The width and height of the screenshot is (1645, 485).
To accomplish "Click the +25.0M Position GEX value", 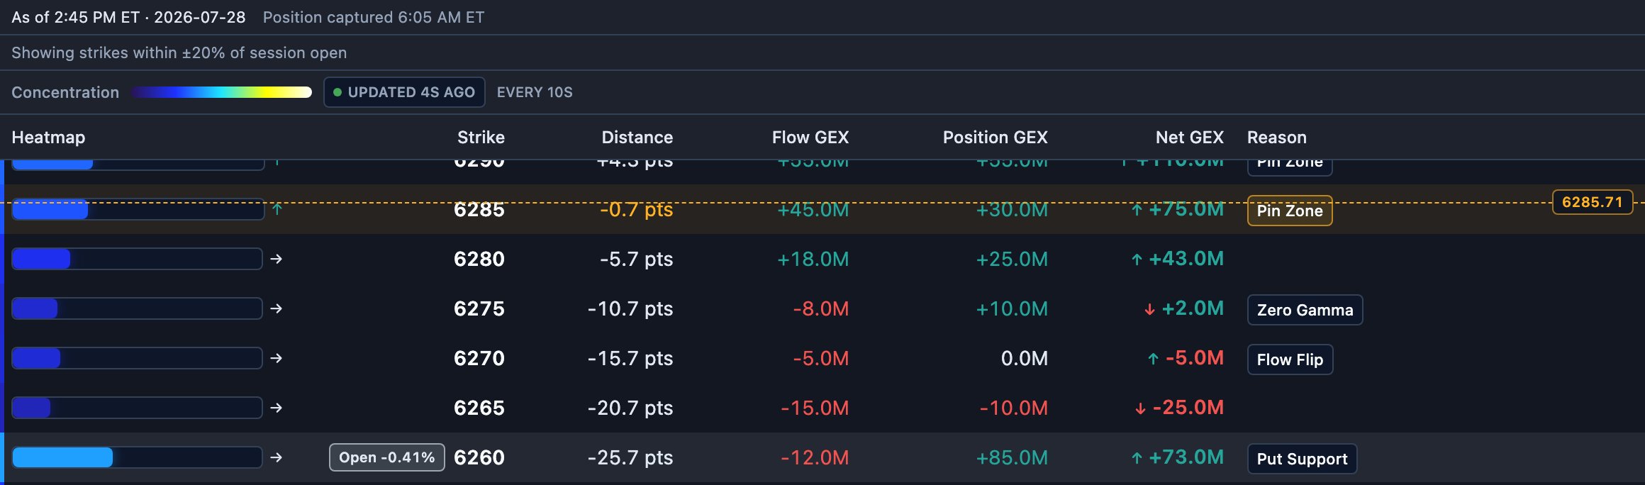I will [x=1013, y=260].
